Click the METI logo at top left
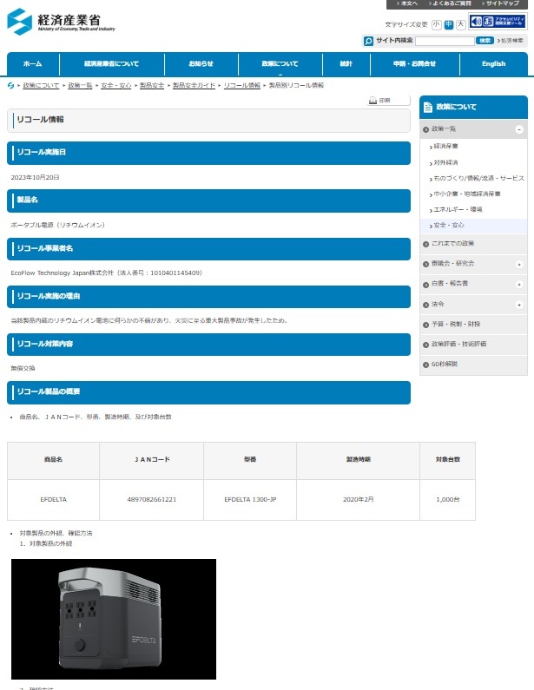Screen dimensions: 534x690 coord(61,22)
